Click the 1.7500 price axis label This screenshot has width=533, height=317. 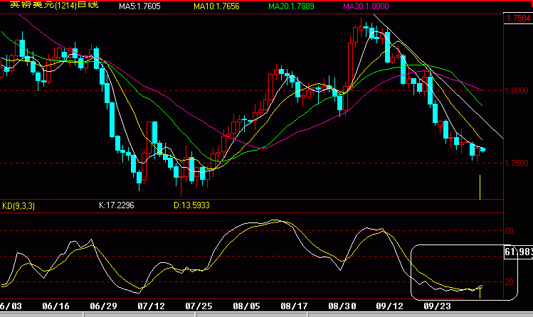pos(517,163)
